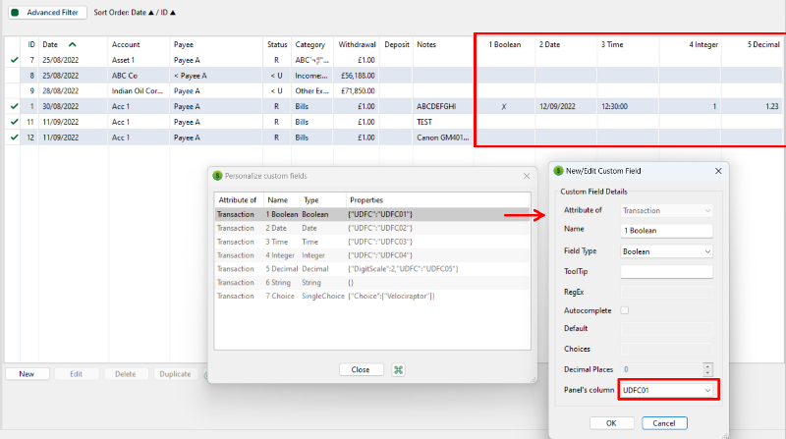Click the Decimal Places value field
This screenshot has width=786, height=439.
point(661,369)
